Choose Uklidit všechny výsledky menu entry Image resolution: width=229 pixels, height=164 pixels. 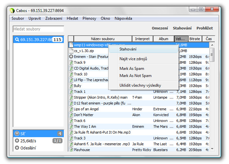[143, 85]
